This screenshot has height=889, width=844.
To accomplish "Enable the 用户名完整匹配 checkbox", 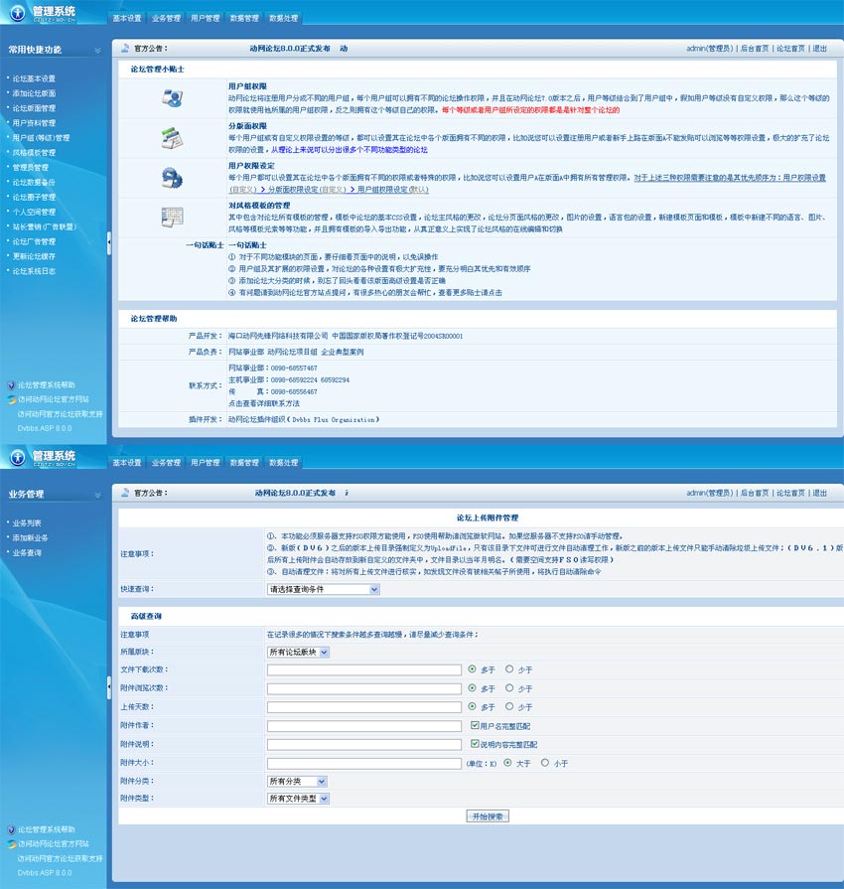I will coord(475,725).
